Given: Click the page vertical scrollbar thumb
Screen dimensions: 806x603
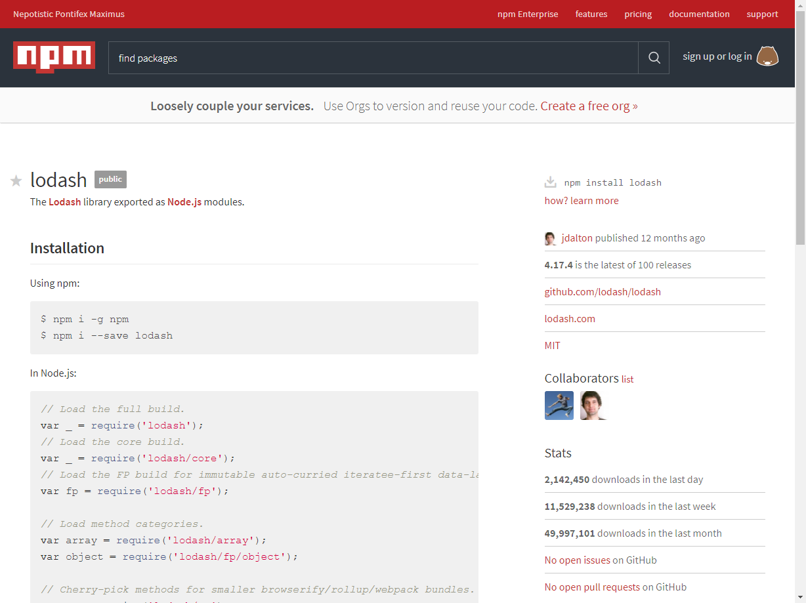Looking at the screenshot, I should pyautogui.click(x=800, y=127).
